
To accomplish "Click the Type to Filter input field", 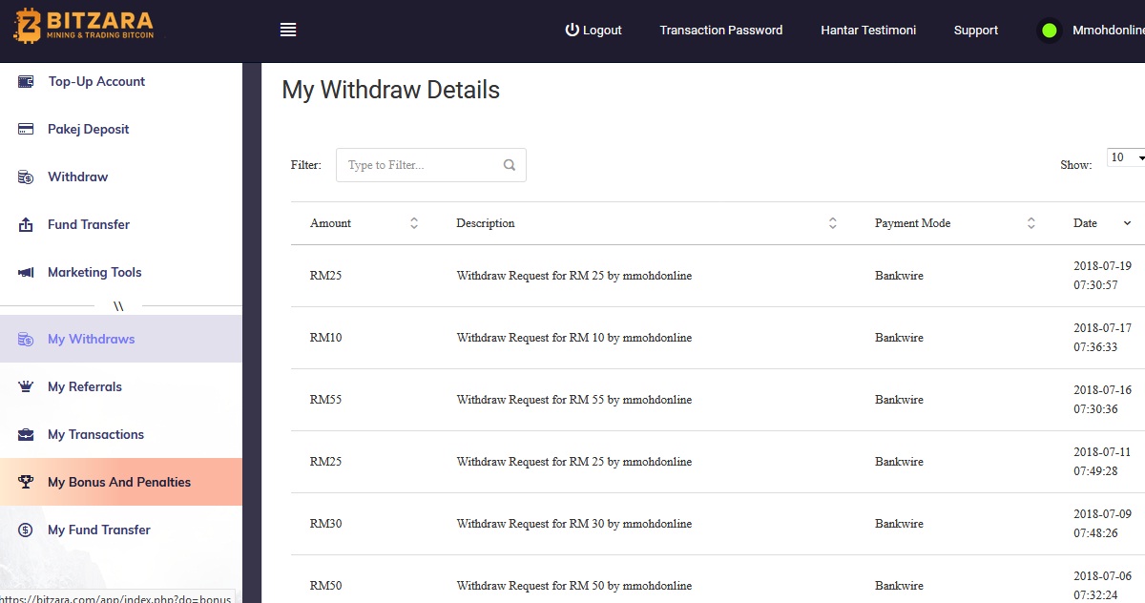I will pos(431,165).
